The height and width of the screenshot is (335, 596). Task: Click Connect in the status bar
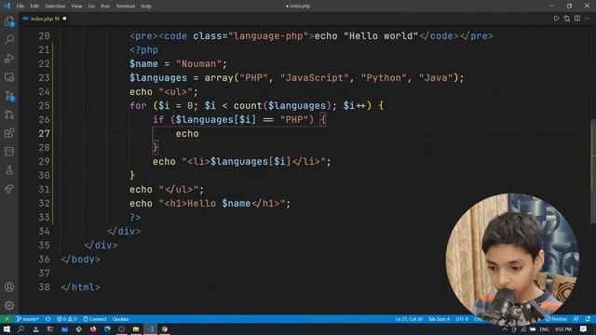(x=95, y=318)
